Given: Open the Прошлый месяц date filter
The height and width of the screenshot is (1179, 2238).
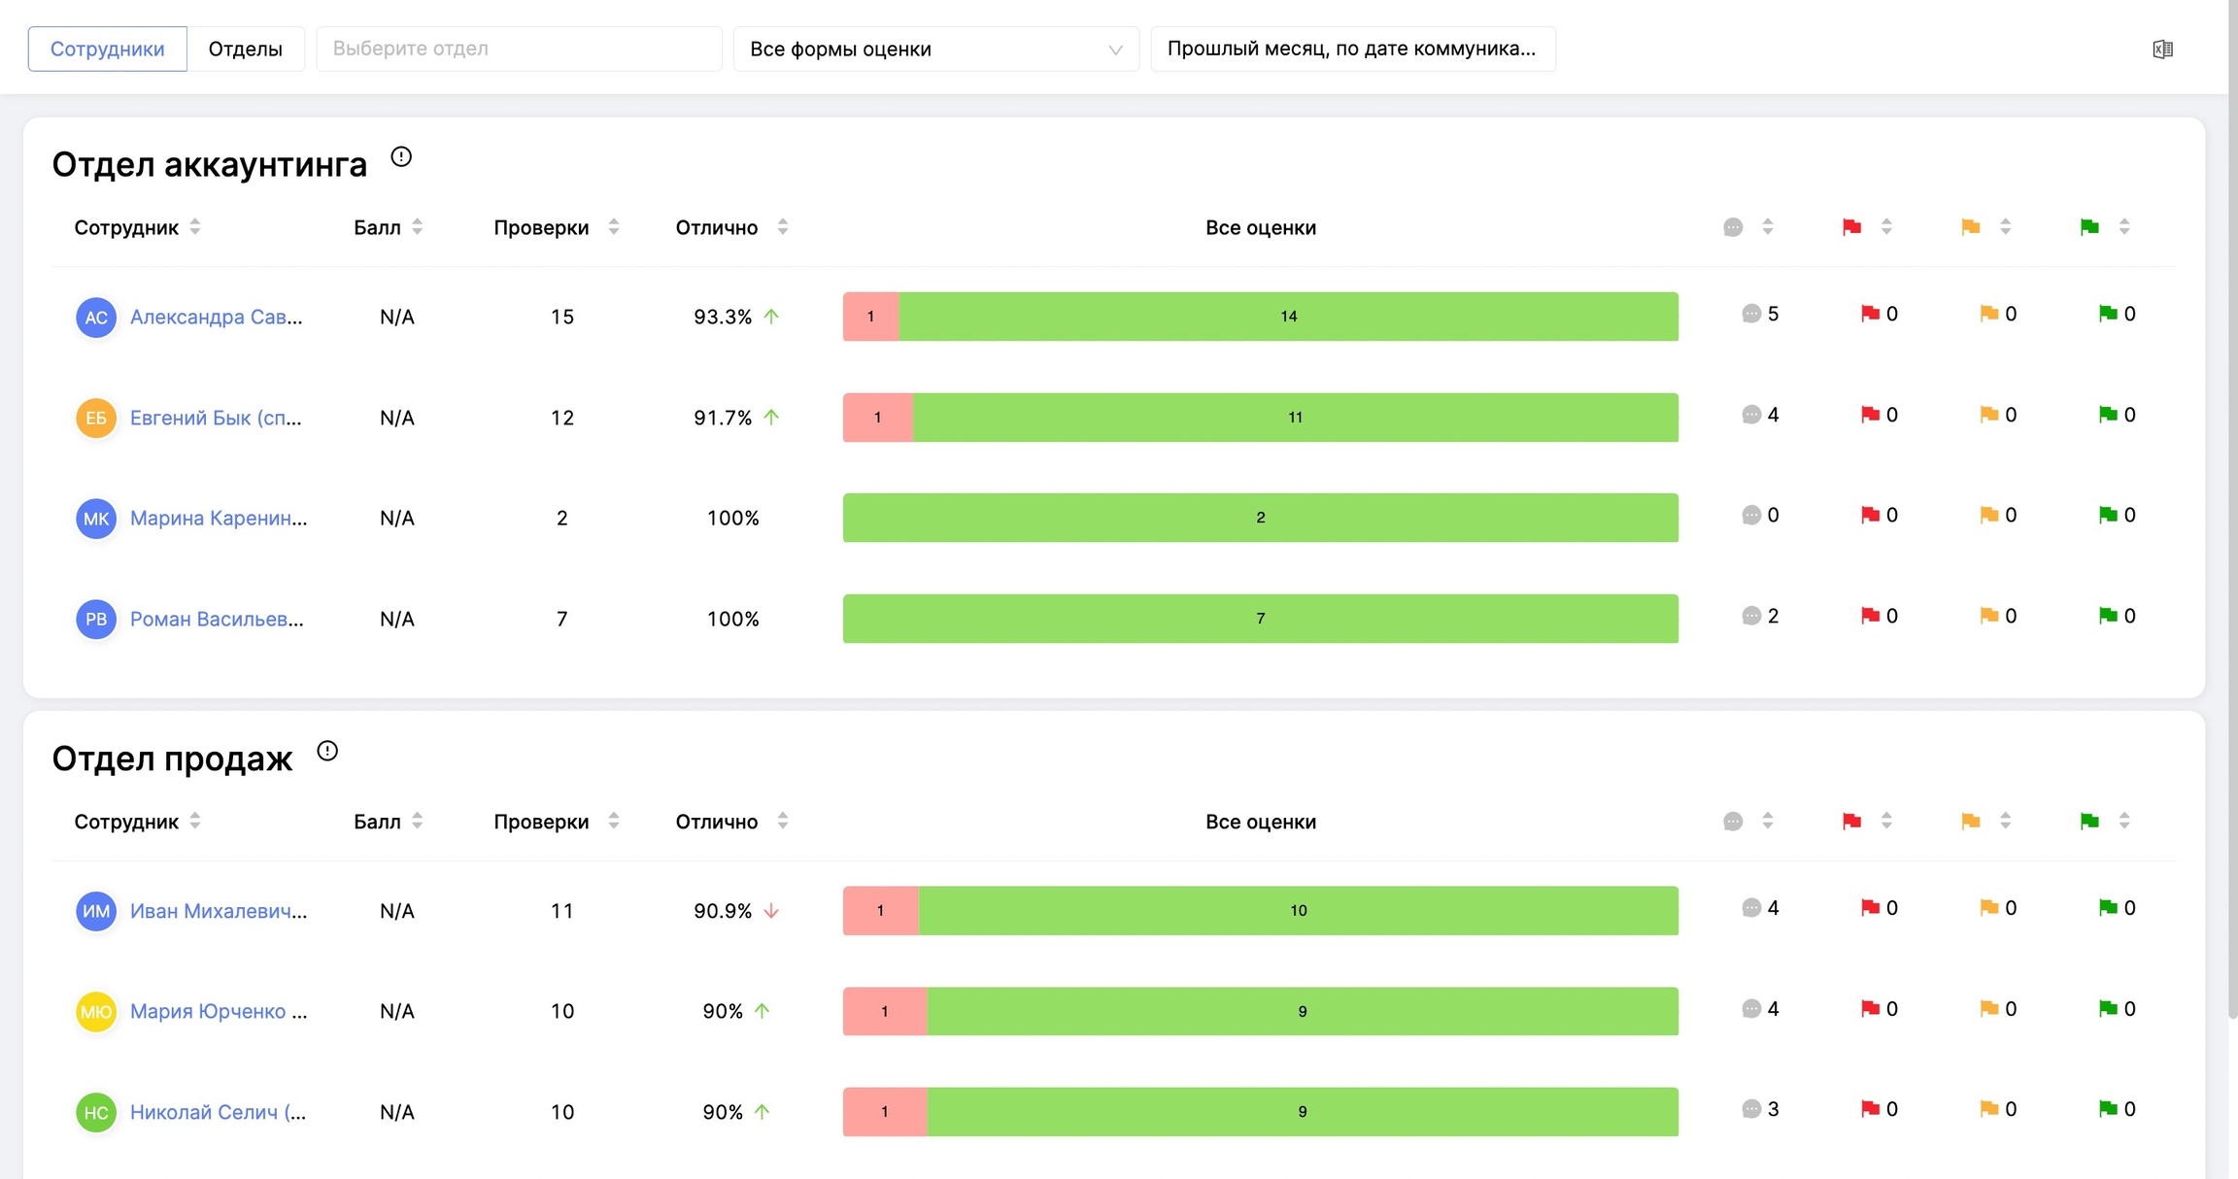Looking at the screenshot, I should click(x=1352, y=49).
